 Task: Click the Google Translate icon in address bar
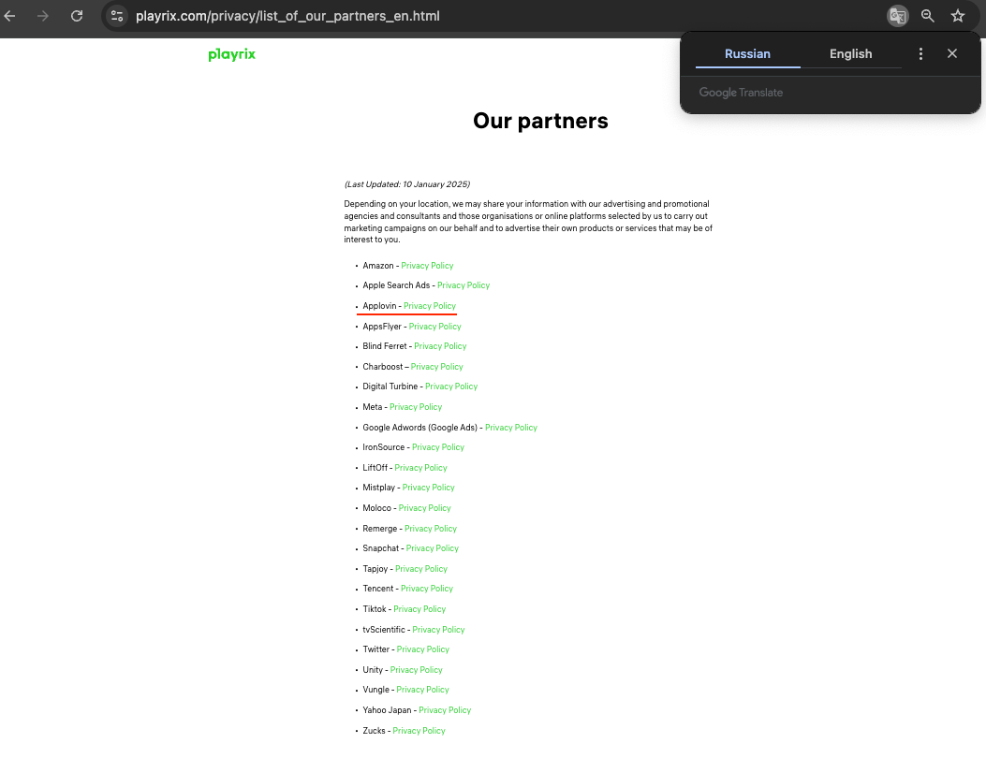pos(897,16)
